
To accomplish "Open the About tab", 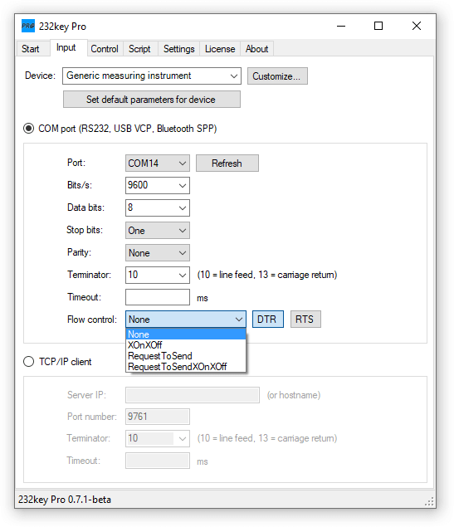I will coord(256,49).
